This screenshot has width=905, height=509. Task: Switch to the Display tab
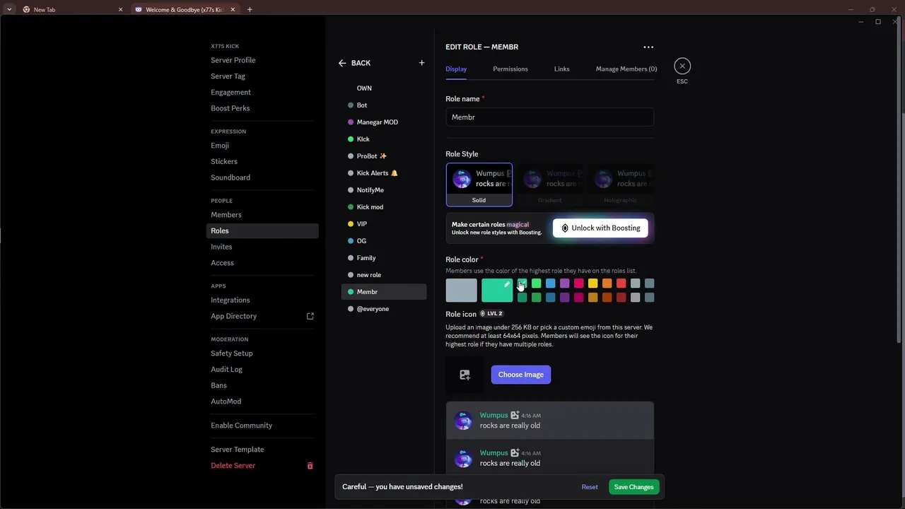tap(456, 69)
